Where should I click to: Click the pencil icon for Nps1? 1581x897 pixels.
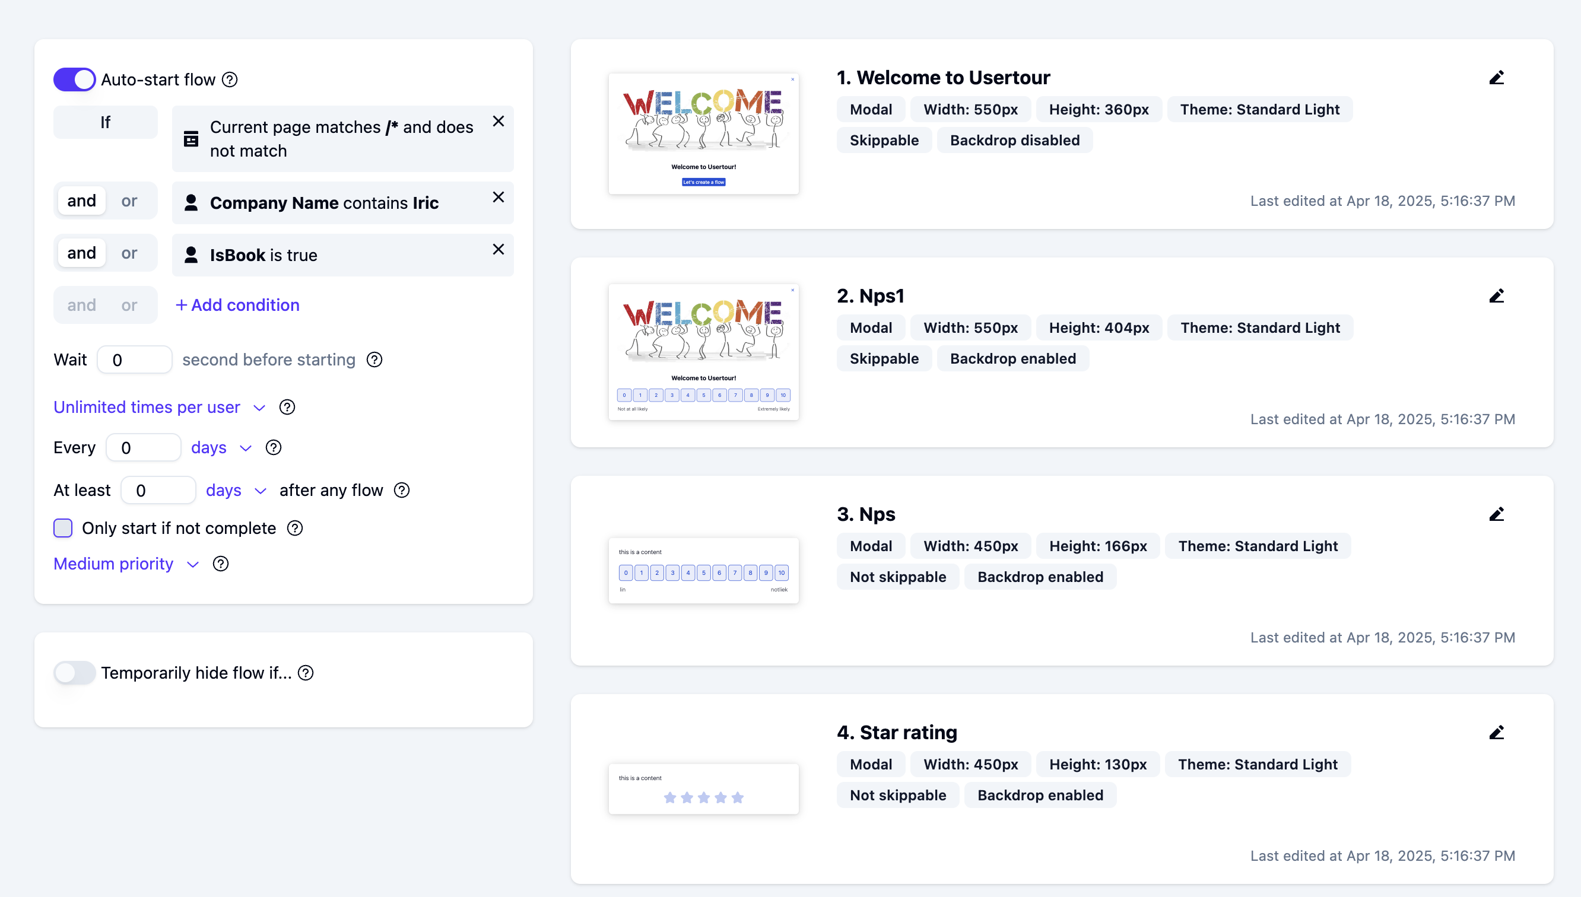[x=1496, y=295]
